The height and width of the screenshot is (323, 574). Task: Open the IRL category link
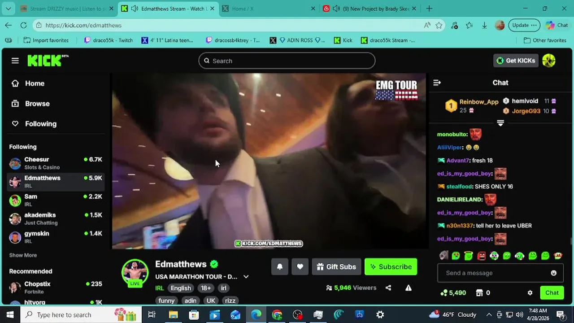click(160, 288)
